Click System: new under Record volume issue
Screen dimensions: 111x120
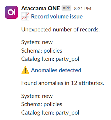tap(37, 42)
